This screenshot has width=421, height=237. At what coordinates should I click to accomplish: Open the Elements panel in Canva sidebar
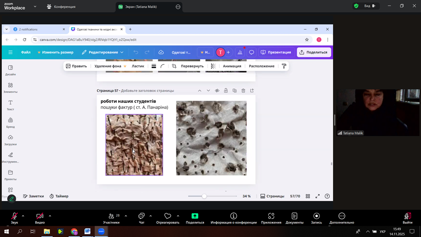[x=10, y=87]
